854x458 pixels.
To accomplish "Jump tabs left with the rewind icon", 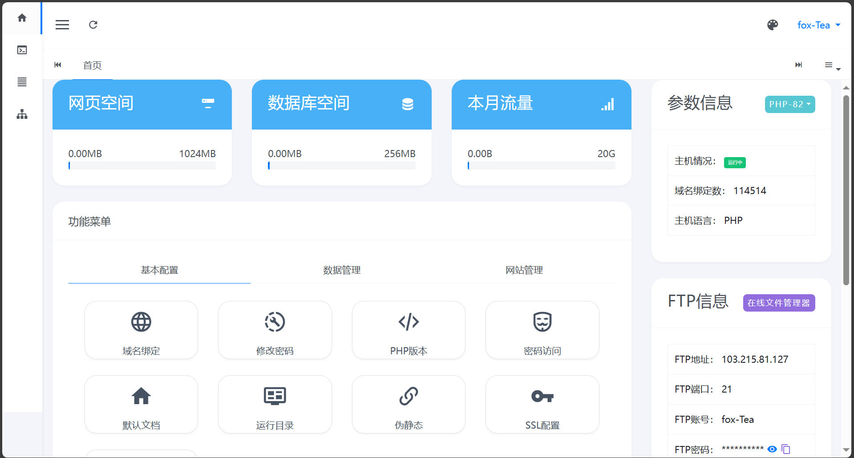I will 58,65.
